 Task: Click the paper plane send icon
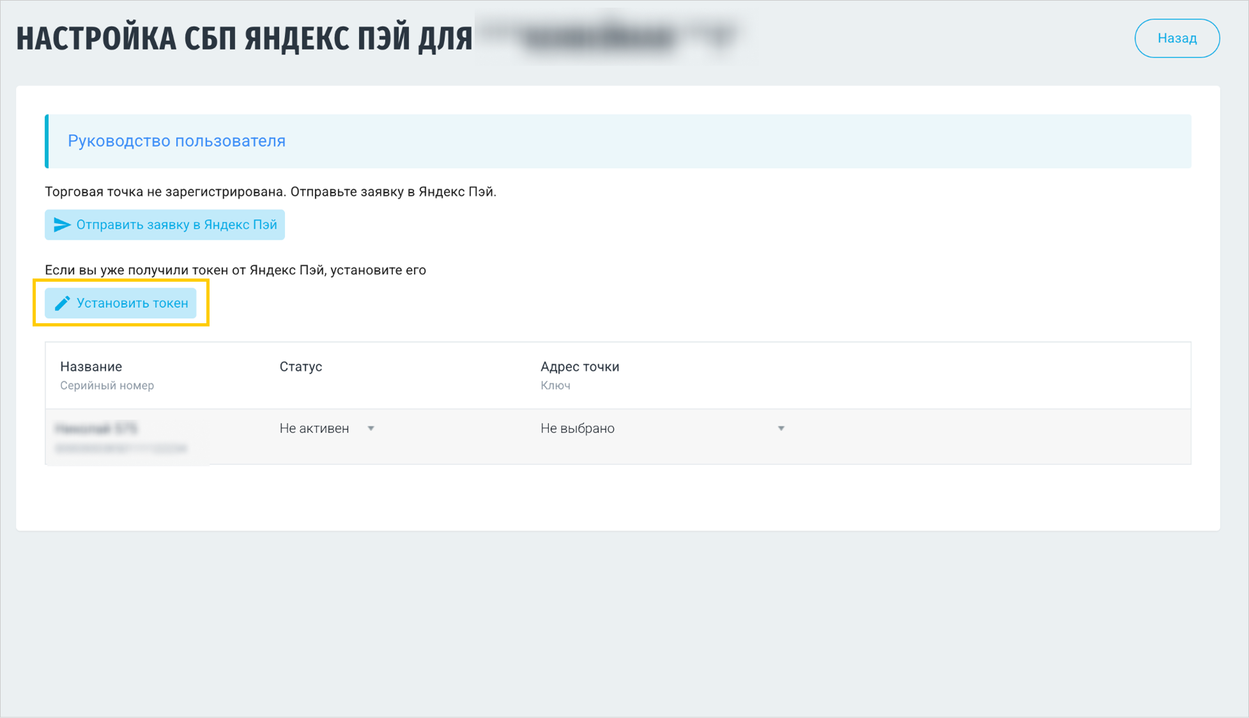tap(62, 225)
